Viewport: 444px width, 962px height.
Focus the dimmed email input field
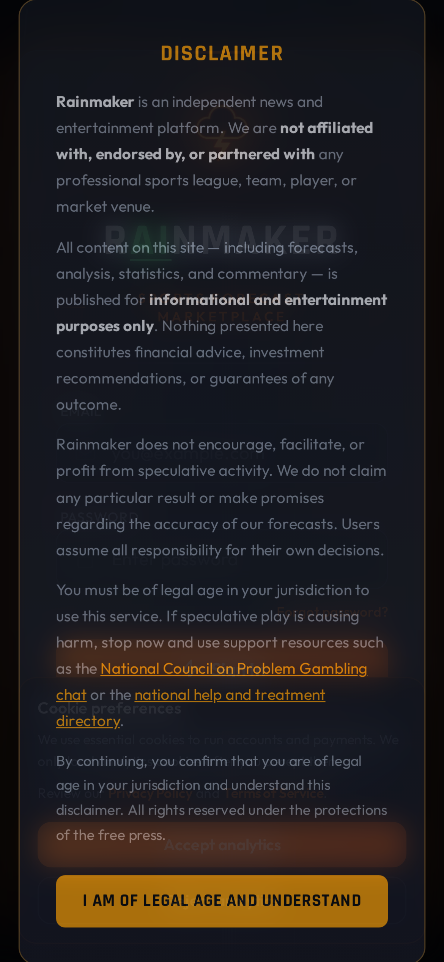click(222, 454)
